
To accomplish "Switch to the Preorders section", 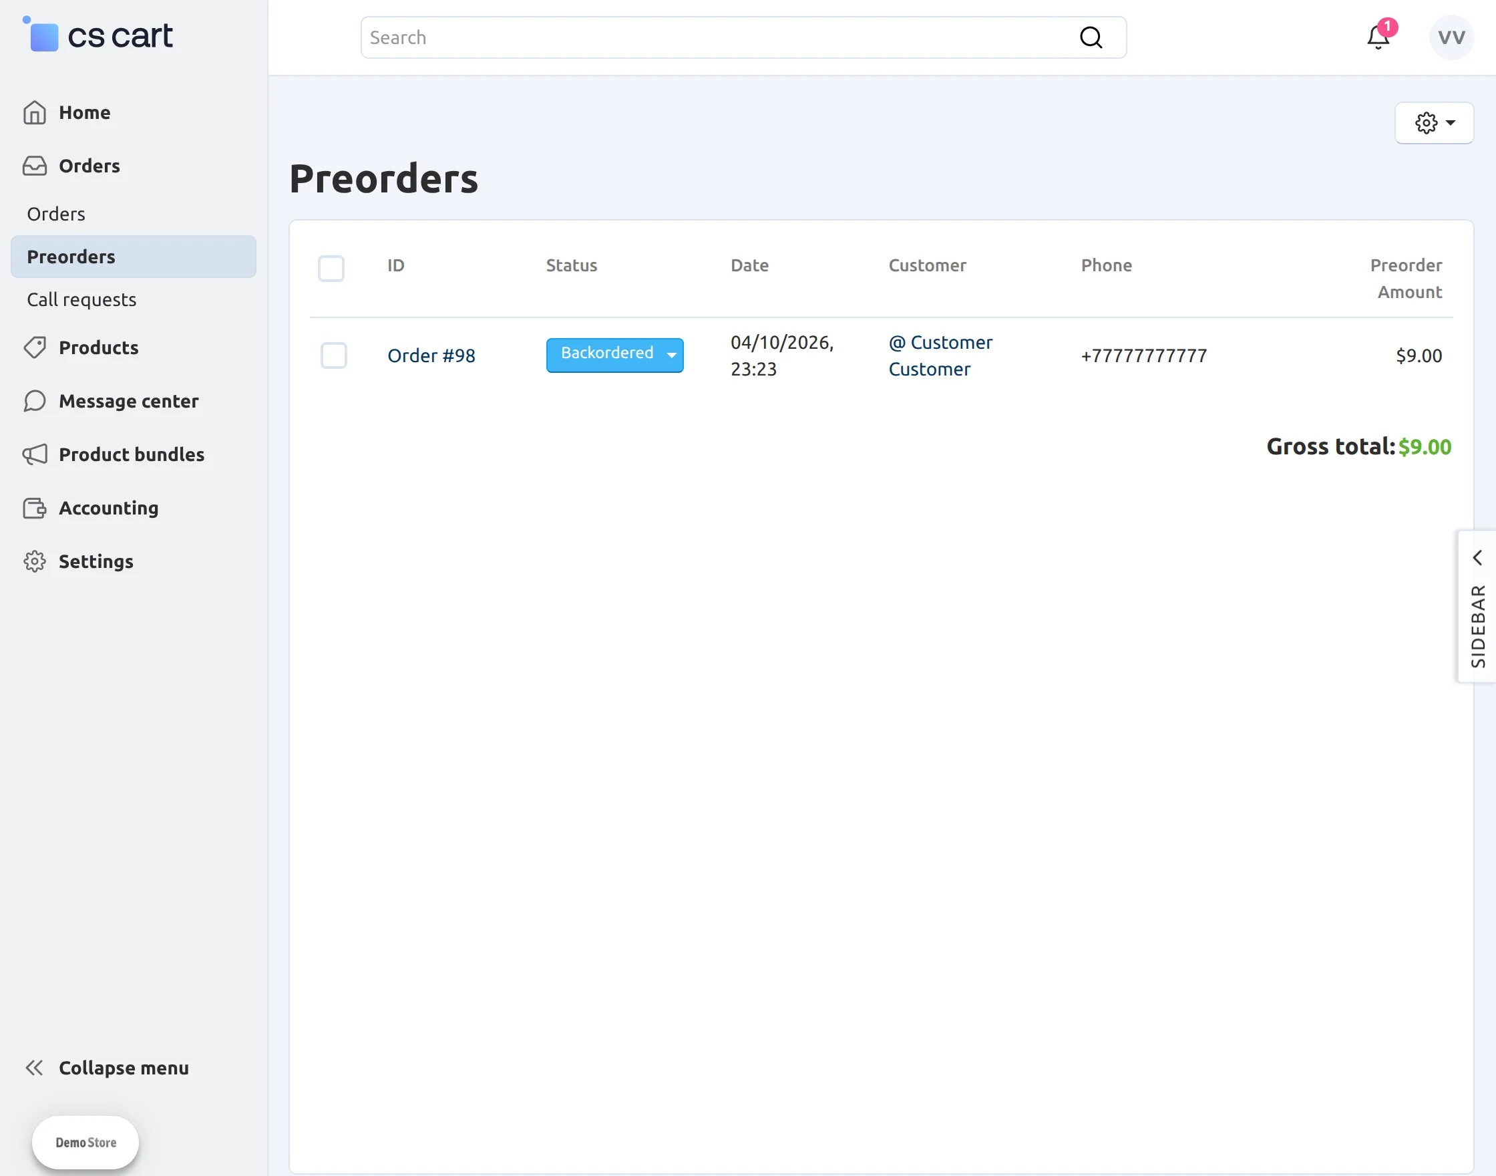I will (x=71, y=256).
